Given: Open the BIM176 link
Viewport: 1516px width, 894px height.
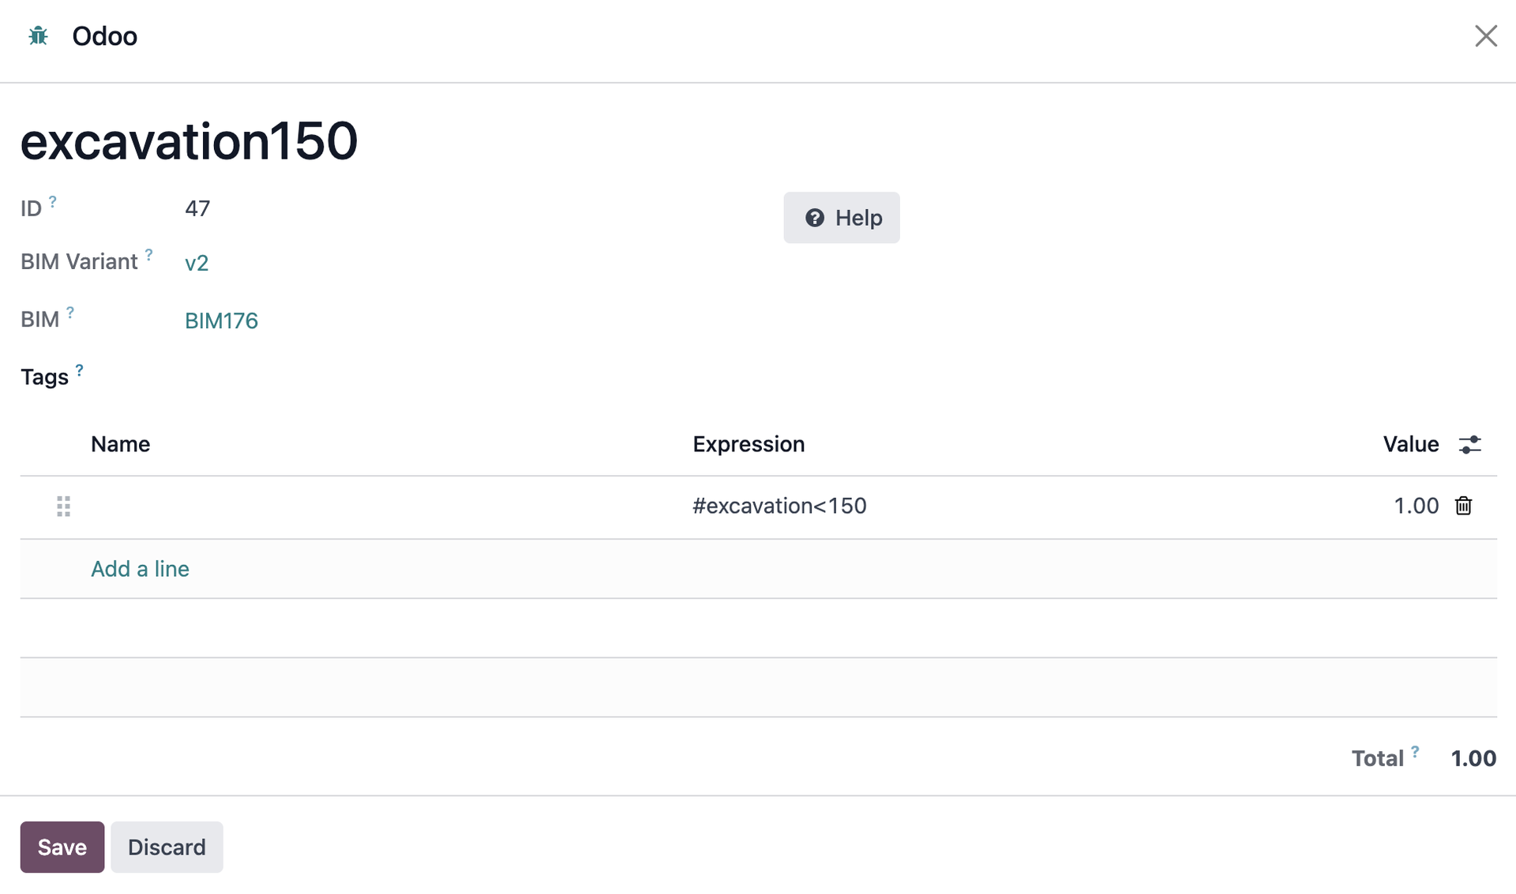Looking at the screenshot, I should (221, 321).
